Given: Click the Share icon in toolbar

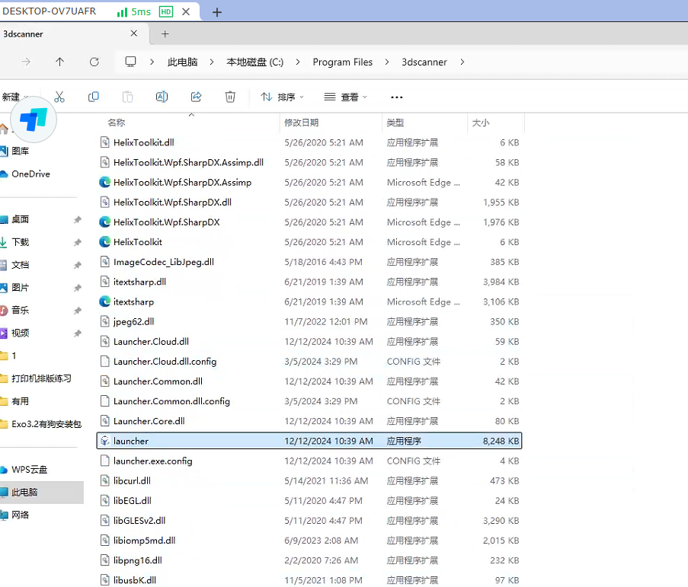Looking at the screenshot, I should [196, 97].
